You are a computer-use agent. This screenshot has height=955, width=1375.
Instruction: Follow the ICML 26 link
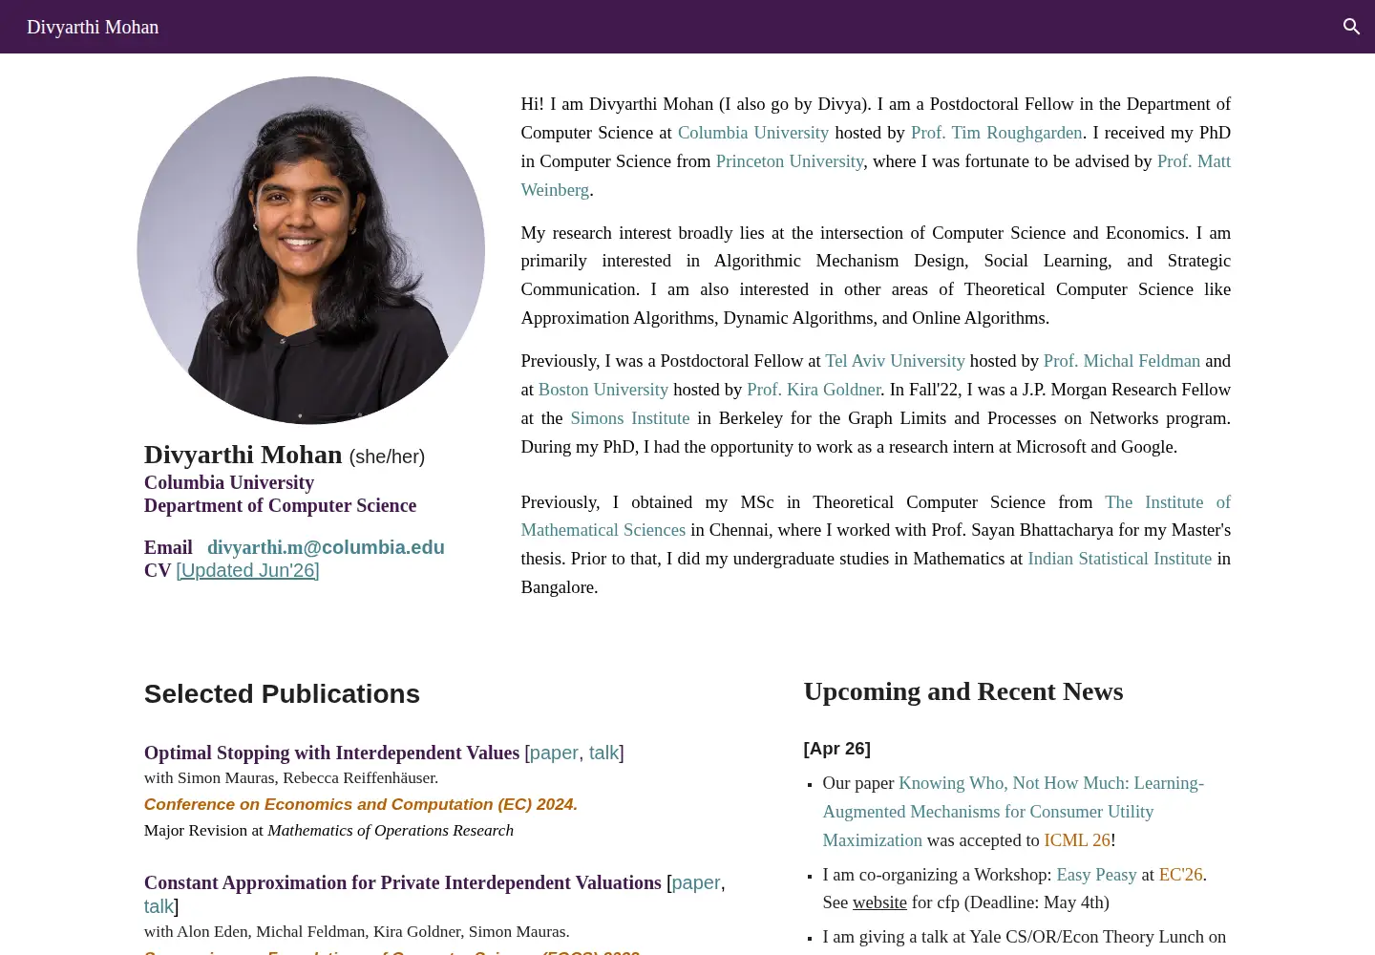point(1077,840)
